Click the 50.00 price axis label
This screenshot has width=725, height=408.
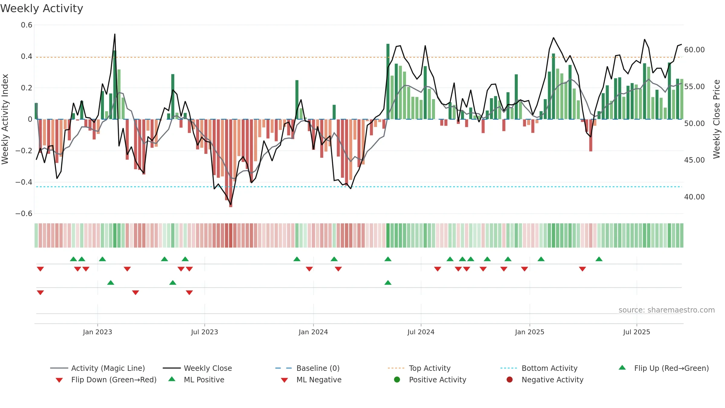[x=694, y=124]
